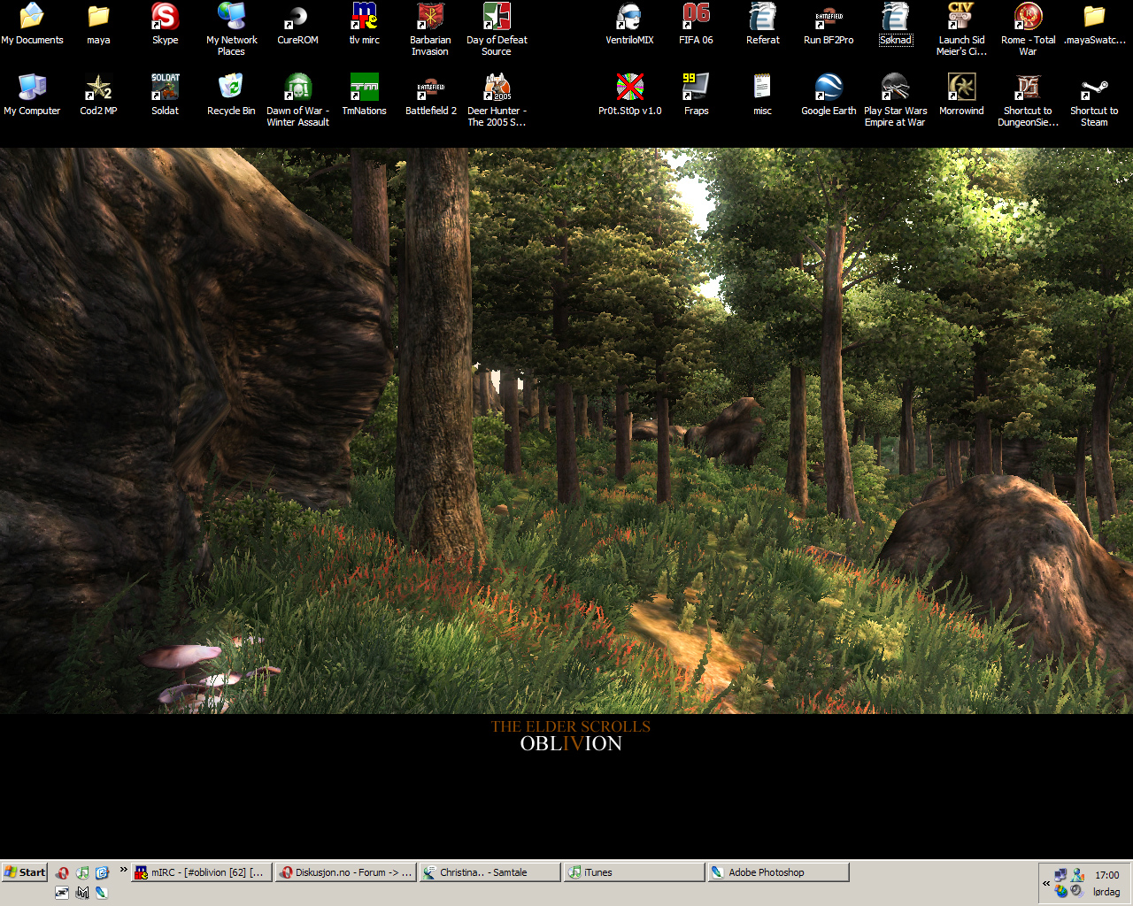The width and height of the screenshot is (1133, 906).
Task: Select the TmNations game shortcut
Action: (x=364, y=95)
